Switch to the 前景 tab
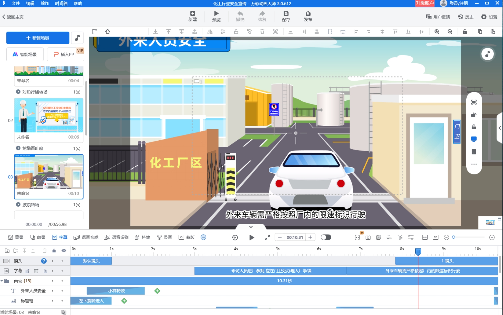The image size is (503, 315). click(38, 237)
